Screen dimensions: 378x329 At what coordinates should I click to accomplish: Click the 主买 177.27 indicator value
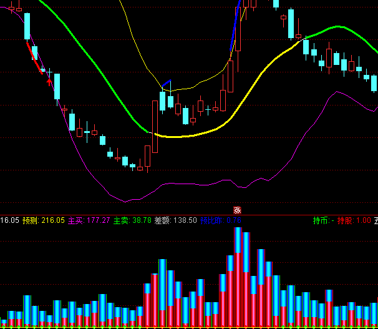(89, 220)
